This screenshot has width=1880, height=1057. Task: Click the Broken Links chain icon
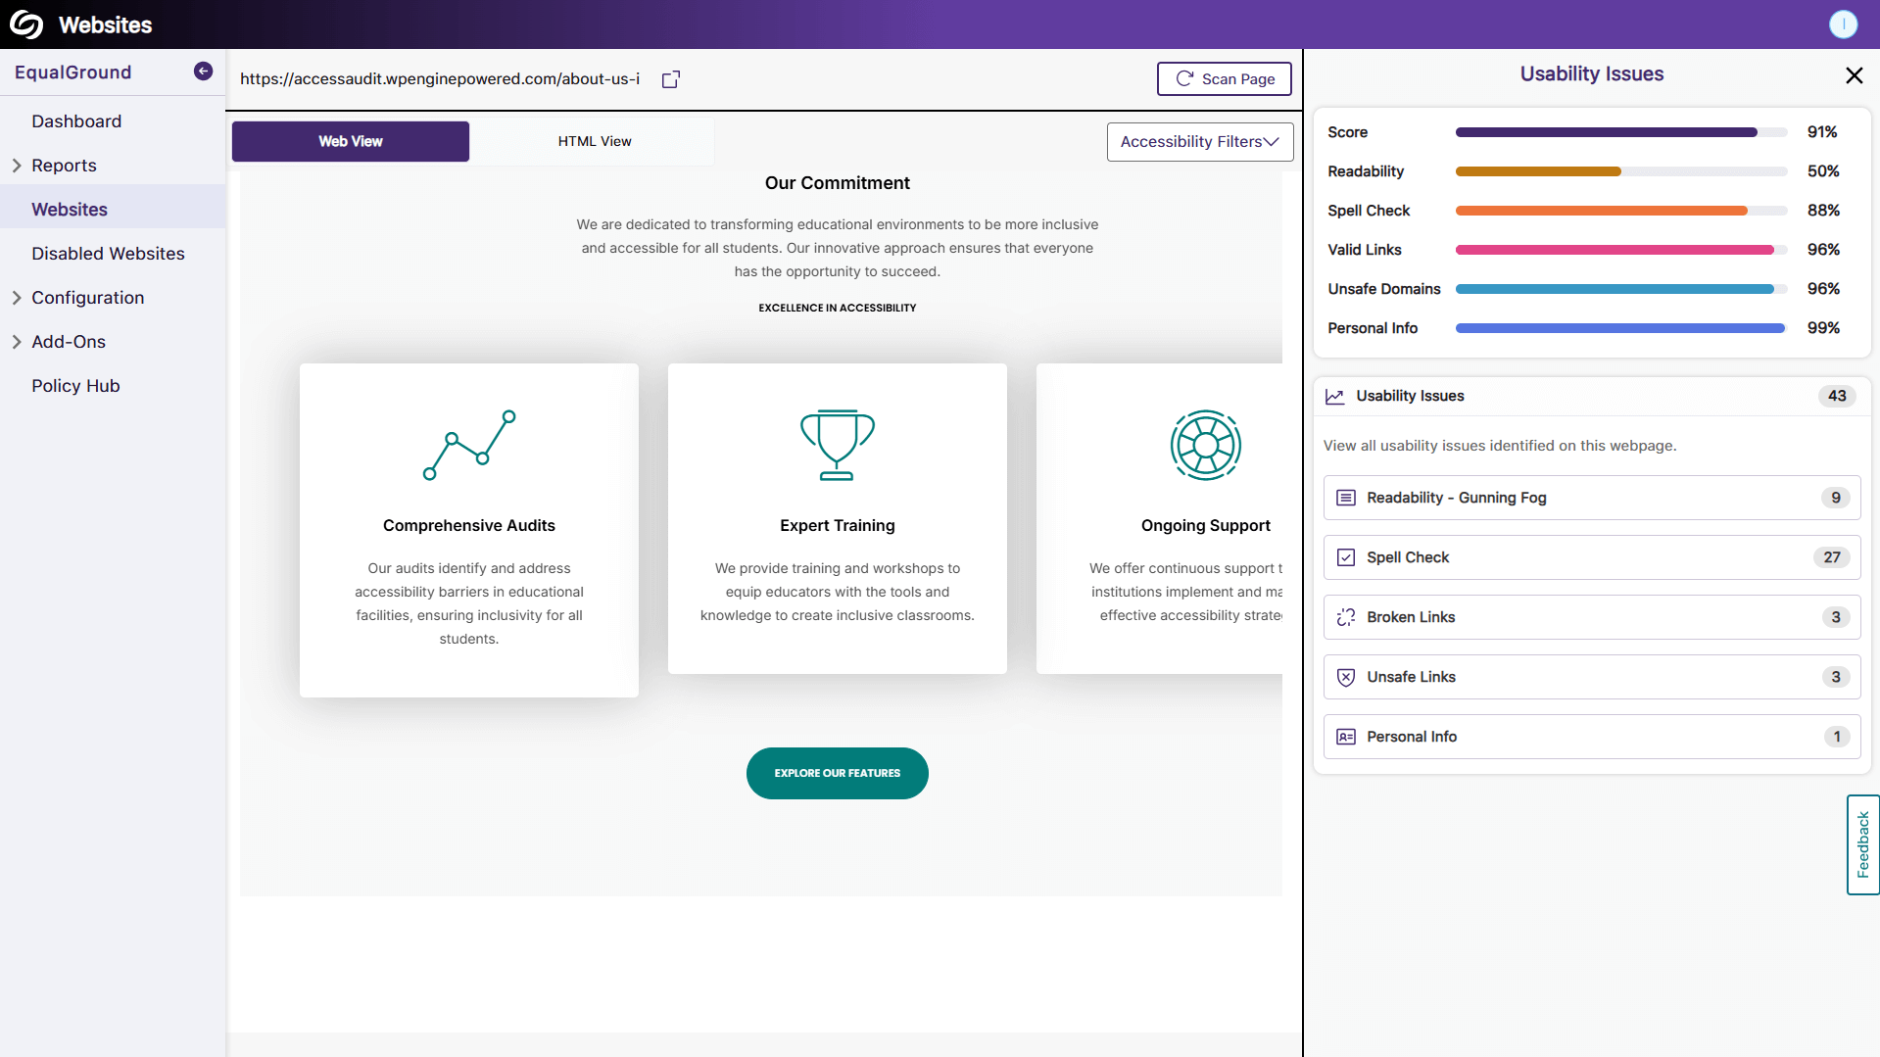1346,617
